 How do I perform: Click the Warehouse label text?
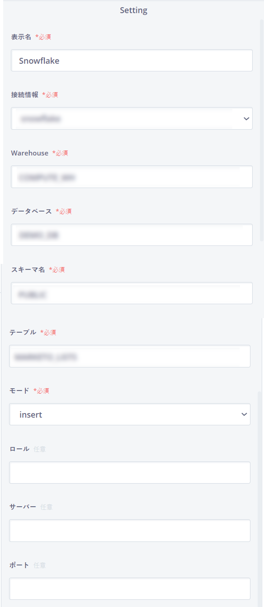[29, 153]
